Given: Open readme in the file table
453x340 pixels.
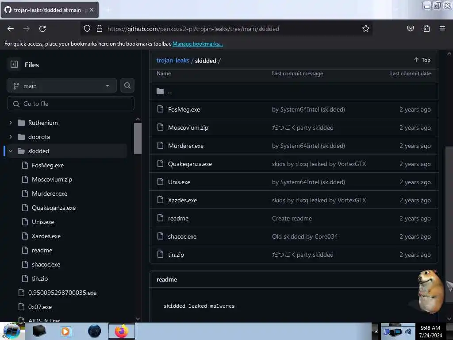Looking at the screenshot, I should point(178,218).
